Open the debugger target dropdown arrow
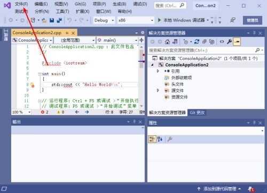 tap(208, 20)
